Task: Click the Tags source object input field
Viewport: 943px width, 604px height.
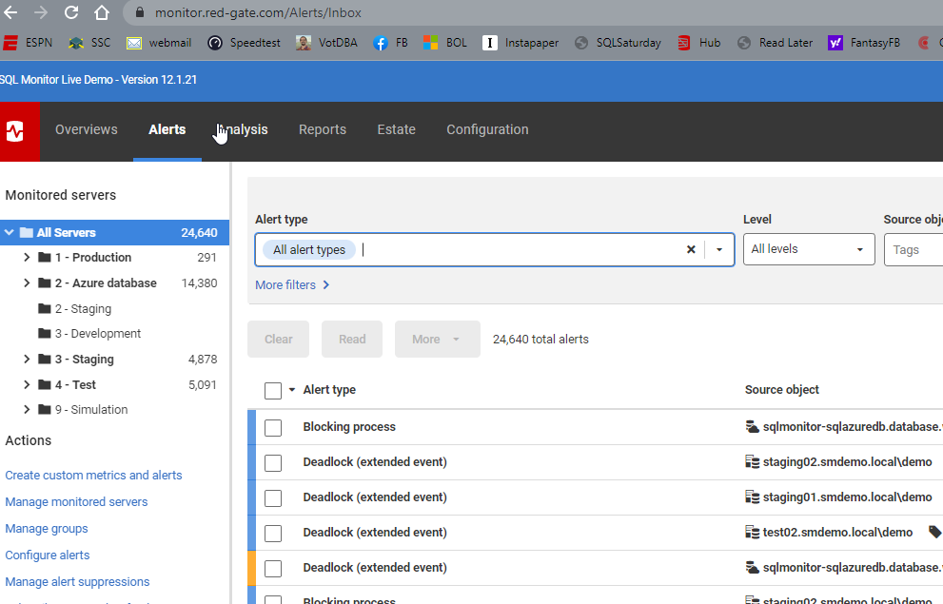Action: (914, 249)
